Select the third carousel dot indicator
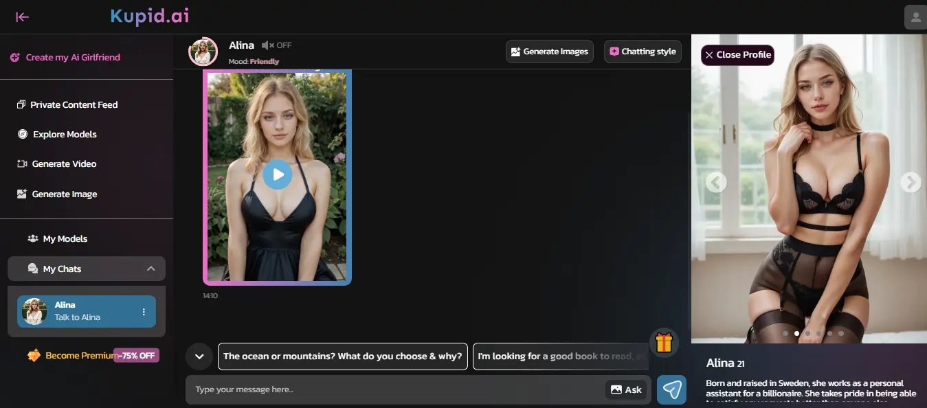The height and width of the screenshot is (408, 927). pos(807,333)
